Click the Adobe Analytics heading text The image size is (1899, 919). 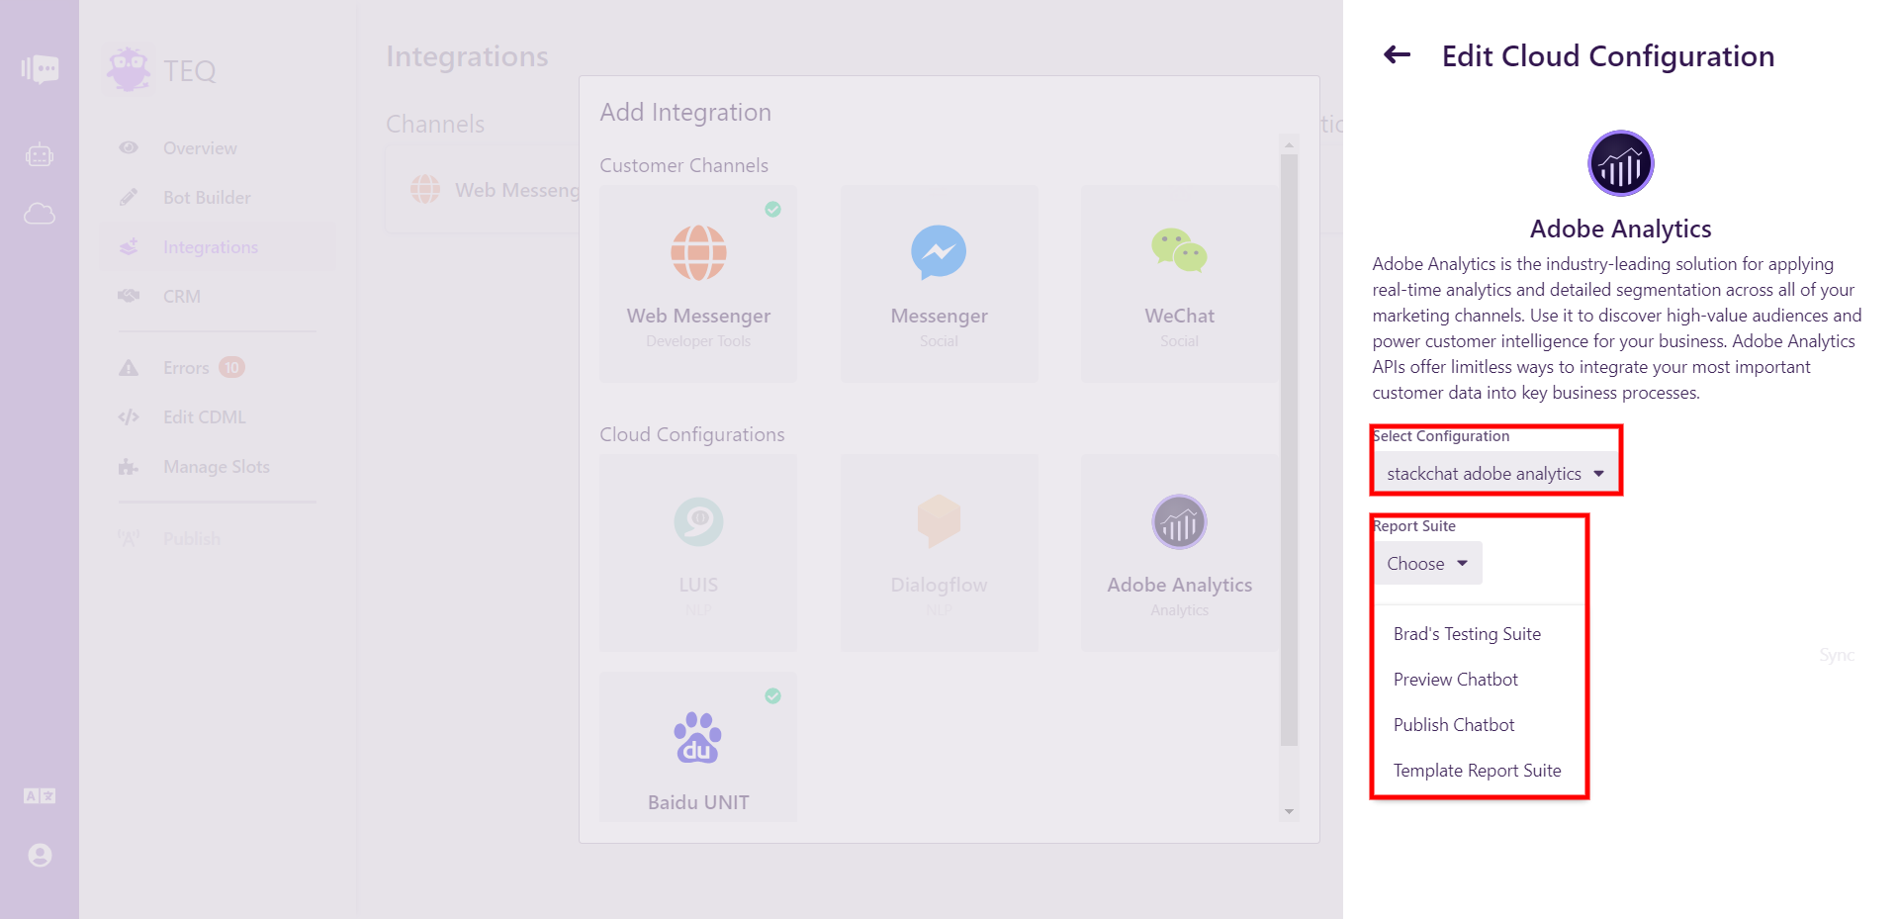coord(1620,230)
